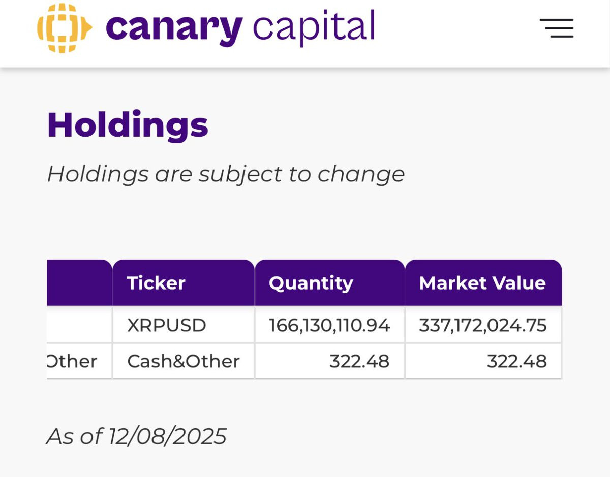Select the XRPUSD ticker cell
610x477 pixels.
167,325
